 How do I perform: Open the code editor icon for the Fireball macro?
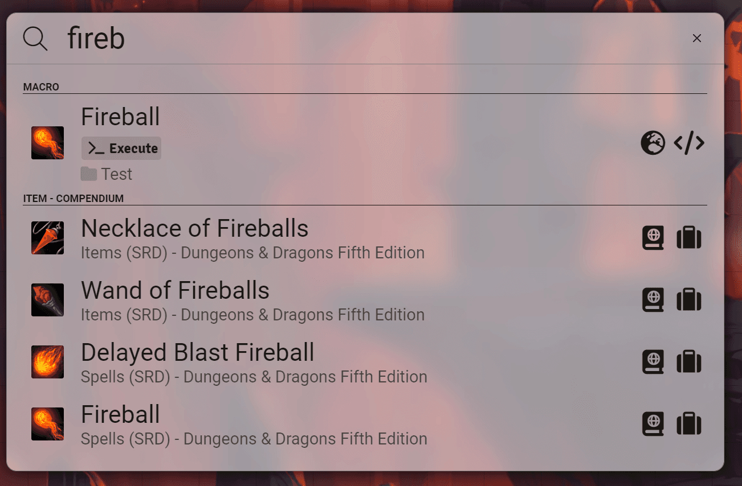point(689,143)
